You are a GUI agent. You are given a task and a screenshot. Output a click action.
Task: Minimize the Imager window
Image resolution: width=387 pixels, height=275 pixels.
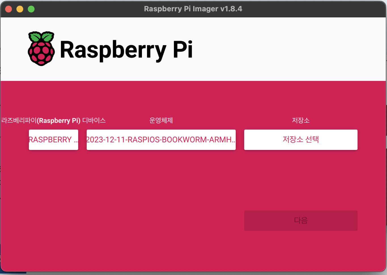20,9
